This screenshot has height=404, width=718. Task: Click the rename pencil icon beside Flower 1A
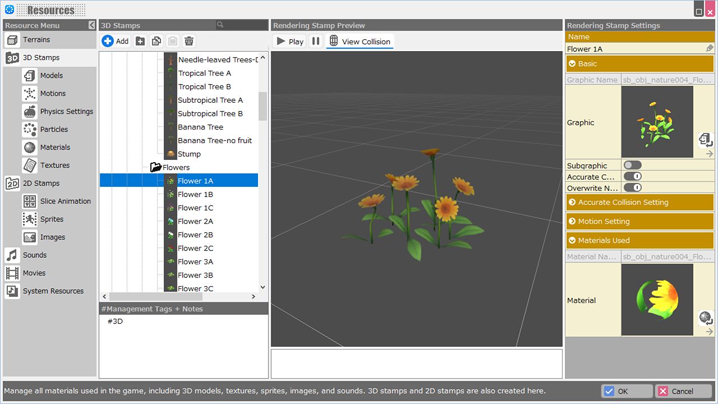coord(710,49)
